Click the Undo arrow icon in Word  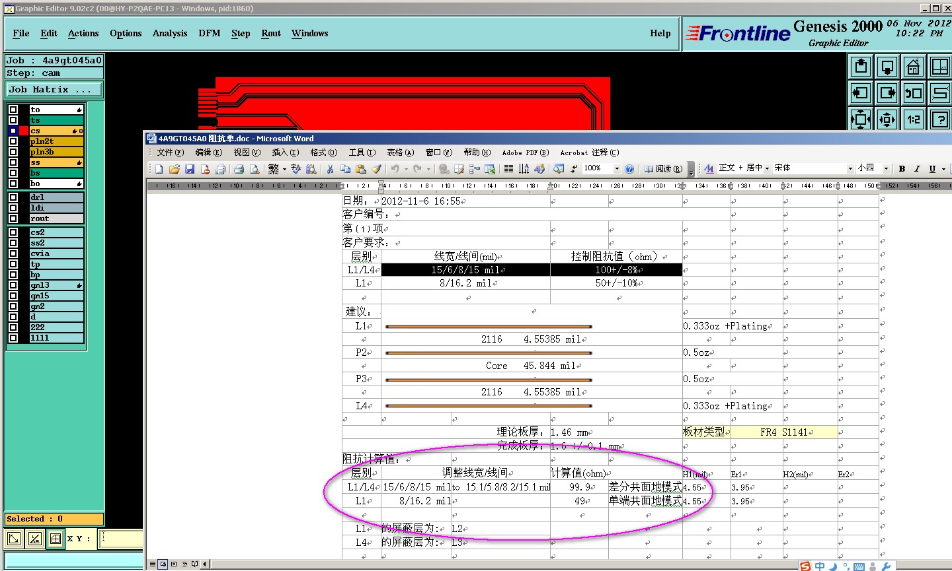[x=395, y=169]
